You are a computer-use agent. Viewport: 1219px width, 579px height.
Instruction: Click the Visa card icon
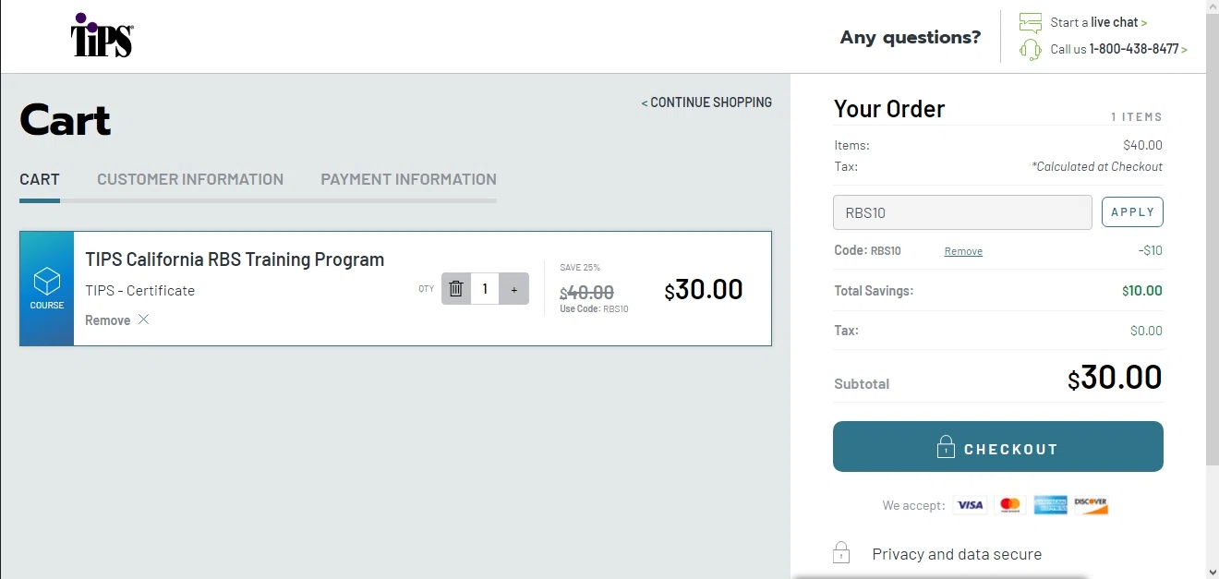(x=970, y=505)
